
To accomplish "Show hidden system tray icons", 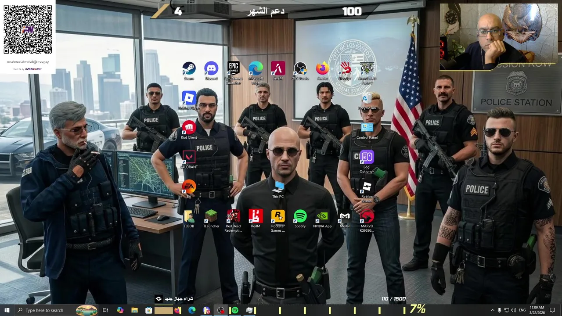I will (x=492, y=310).
